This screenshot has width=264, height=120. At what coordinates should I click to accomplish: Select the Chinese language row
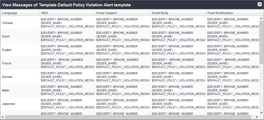7,23
